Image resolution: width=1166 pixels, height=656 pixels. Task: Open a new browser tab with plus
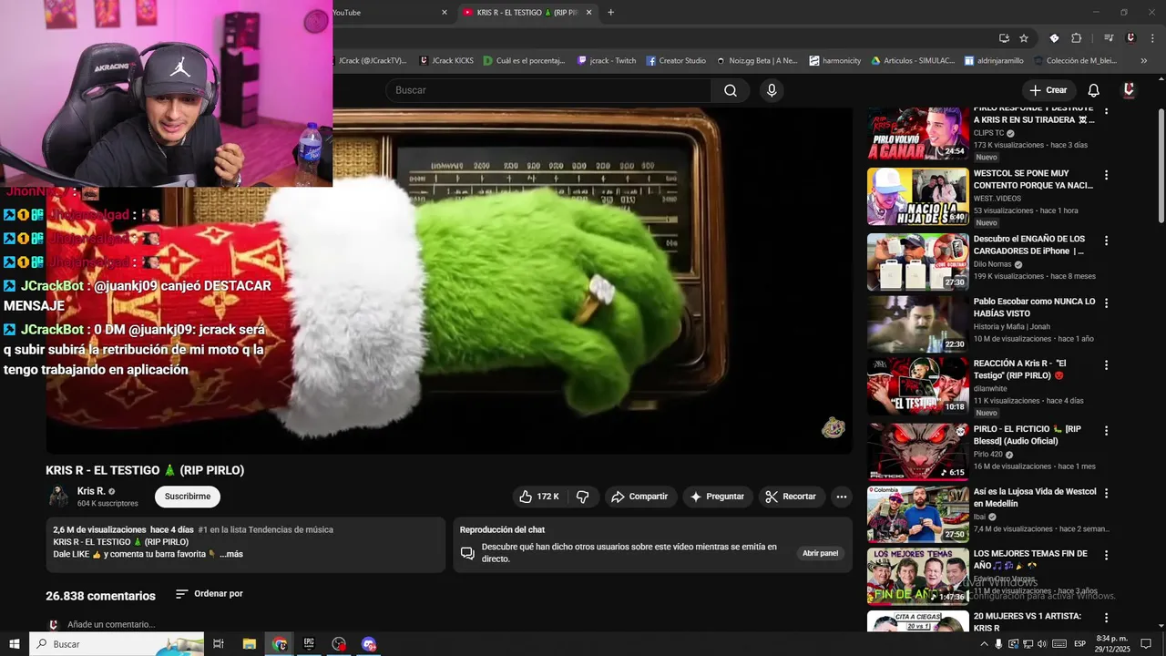610,13
